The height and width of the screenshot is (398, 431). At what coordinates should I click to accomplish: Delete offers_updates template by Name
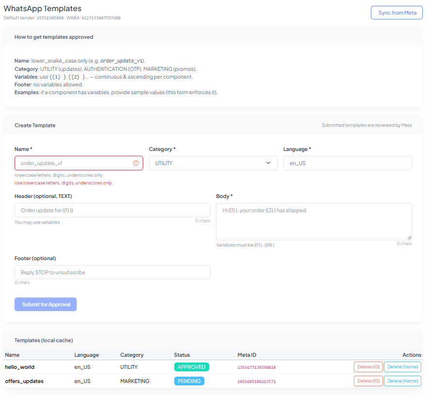(402, 381)
